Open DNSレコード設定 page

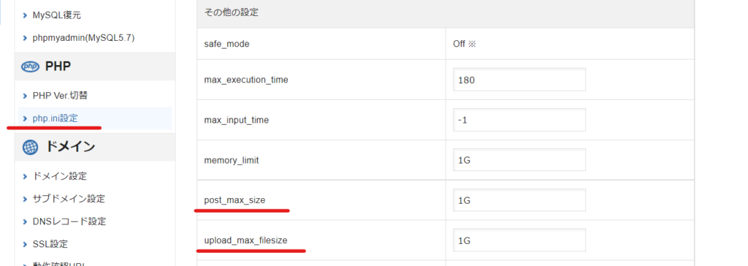[x=69, y=221]
